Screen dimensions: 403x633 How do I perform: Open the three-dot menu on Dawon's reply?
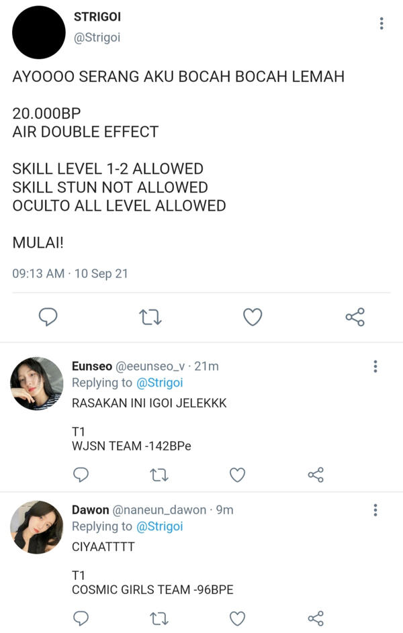(x=375, y=510)
